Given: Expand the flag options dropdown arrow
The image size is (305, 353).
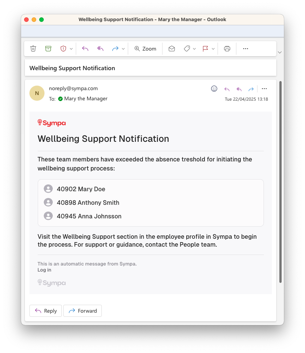Looking at the screenshot, I should (x=213, y=49).
